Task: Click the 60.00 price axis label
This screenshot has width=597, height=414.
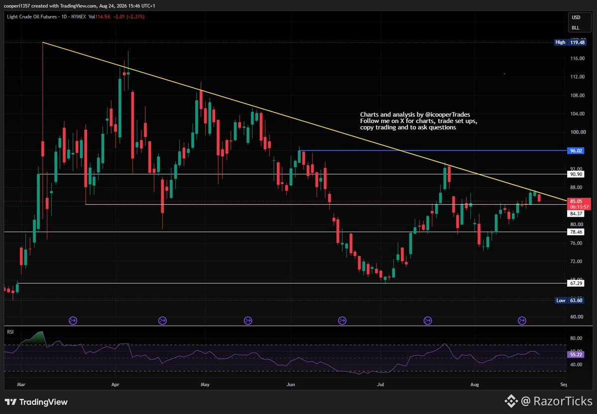Action: [577, 317]
